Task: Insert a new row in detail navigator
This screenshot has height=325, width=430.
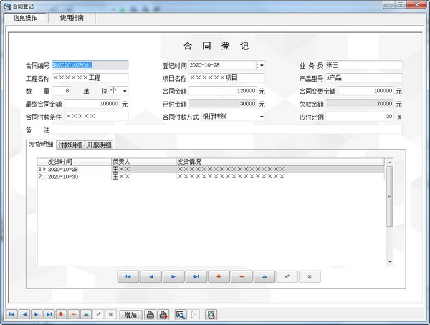Action: 219,276
